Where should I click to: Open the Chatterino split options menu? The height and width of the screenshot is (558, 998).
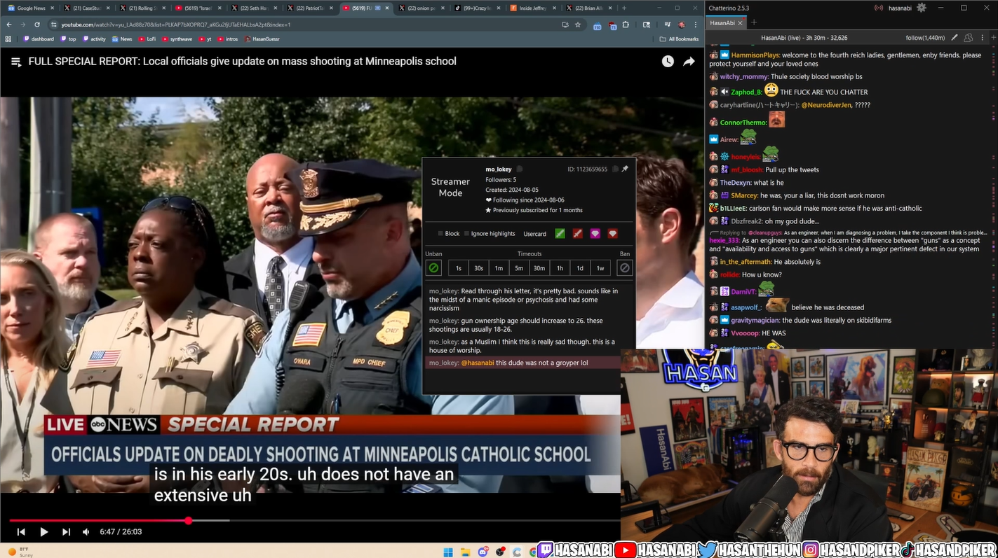coord(983,37)
